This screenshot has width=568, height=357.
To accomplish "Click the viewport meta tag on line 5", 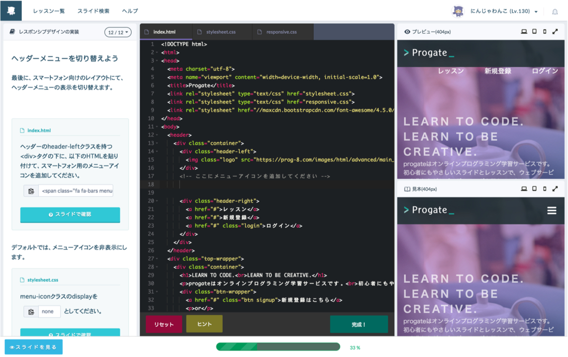I will point(275,77).
